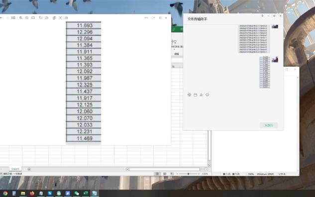Screen dimensions: 315x197
Task: Click the zoom in magnifier in image viewer
Action: [x=21, y=18]
